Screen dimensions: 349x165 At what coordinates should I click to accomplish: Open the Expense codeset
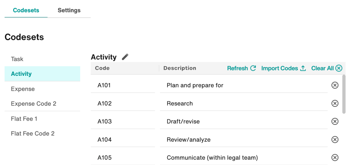pos(42,89)
